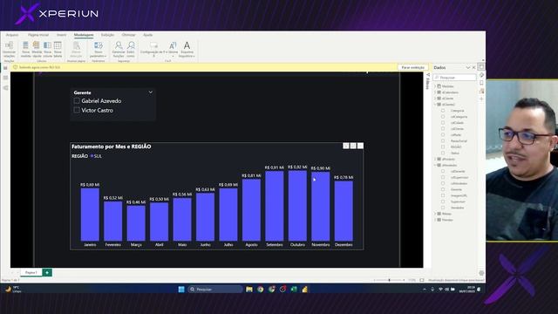Viewport: 558px width, 314px height.
Task: Tick the ImagemURL field checkbox
Action: pyautogui.click(x=443, y=195)
